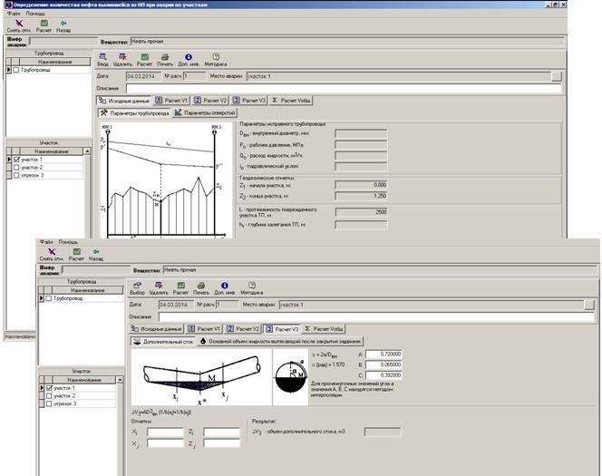Click the Удалить icon in back window
This screenshot has height=476, width=602.
tap(123, 58)
